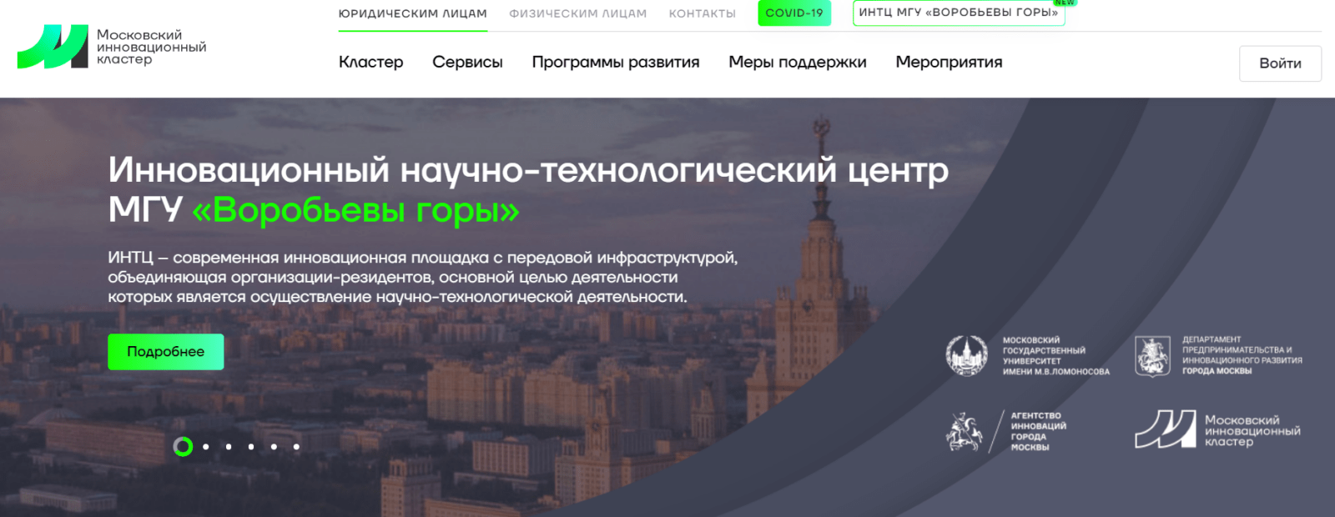Image resolution: width=1335 pixels, height=517 pixels.
Task: Open the Московский инновационный кластер header text
Action: [151, 47]
